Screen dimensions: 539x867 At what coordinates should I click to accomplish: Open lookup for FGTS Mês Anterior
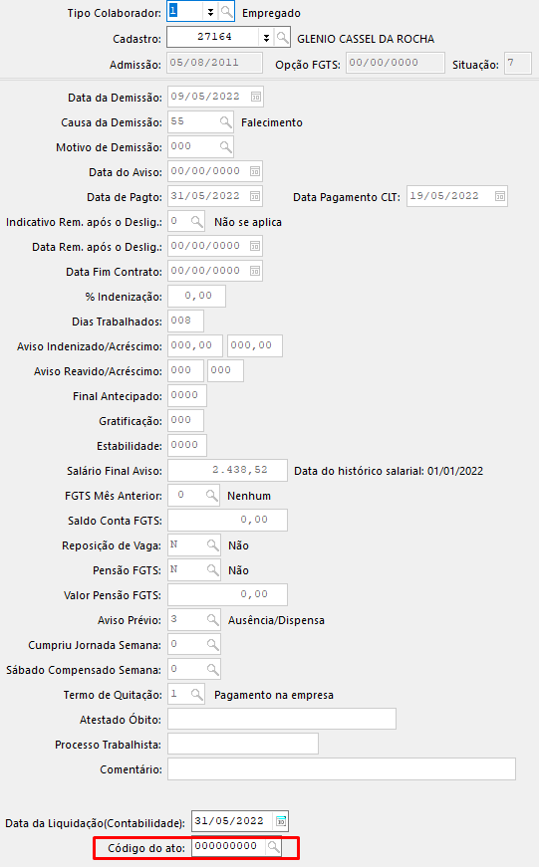click(x=211, y=496)
